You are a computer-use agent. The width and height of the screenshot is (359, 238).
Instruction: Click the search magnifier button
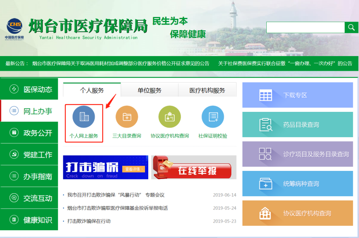tap(351, 28)
